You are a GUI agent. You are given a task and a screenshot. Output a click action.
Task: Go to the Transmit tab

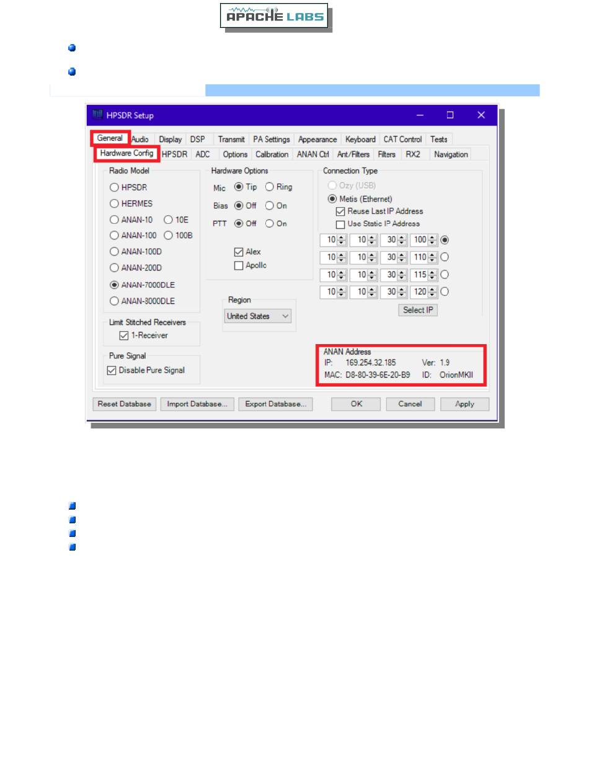pos(231,140)
